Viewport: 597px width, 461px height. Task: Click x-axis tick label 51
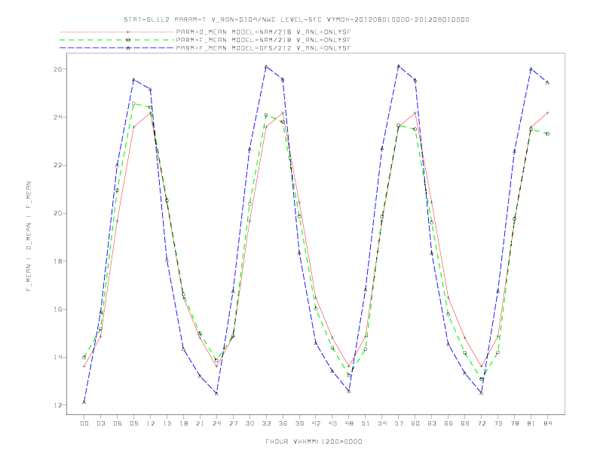tap(366, 423)
